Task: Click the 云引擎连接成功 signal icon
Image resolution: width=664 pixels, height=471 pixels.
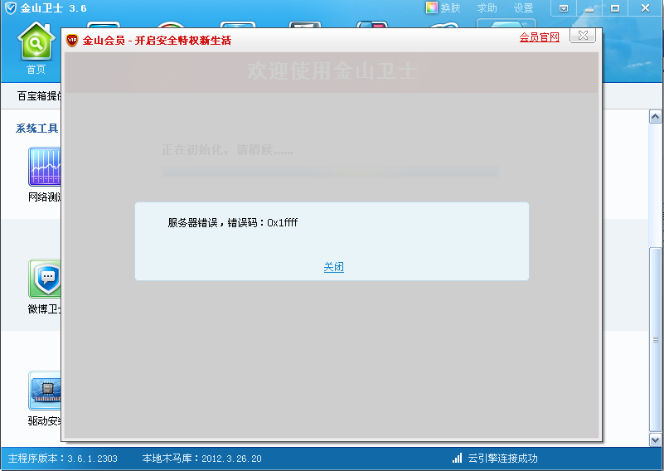Action: pos(457,458)
